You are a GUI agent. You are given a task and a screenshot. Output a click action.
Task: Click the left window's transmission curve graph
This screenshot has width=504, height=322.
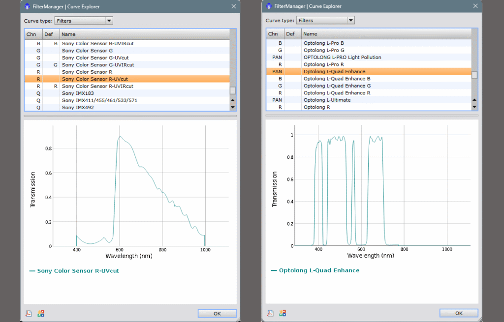coord(141,186)
